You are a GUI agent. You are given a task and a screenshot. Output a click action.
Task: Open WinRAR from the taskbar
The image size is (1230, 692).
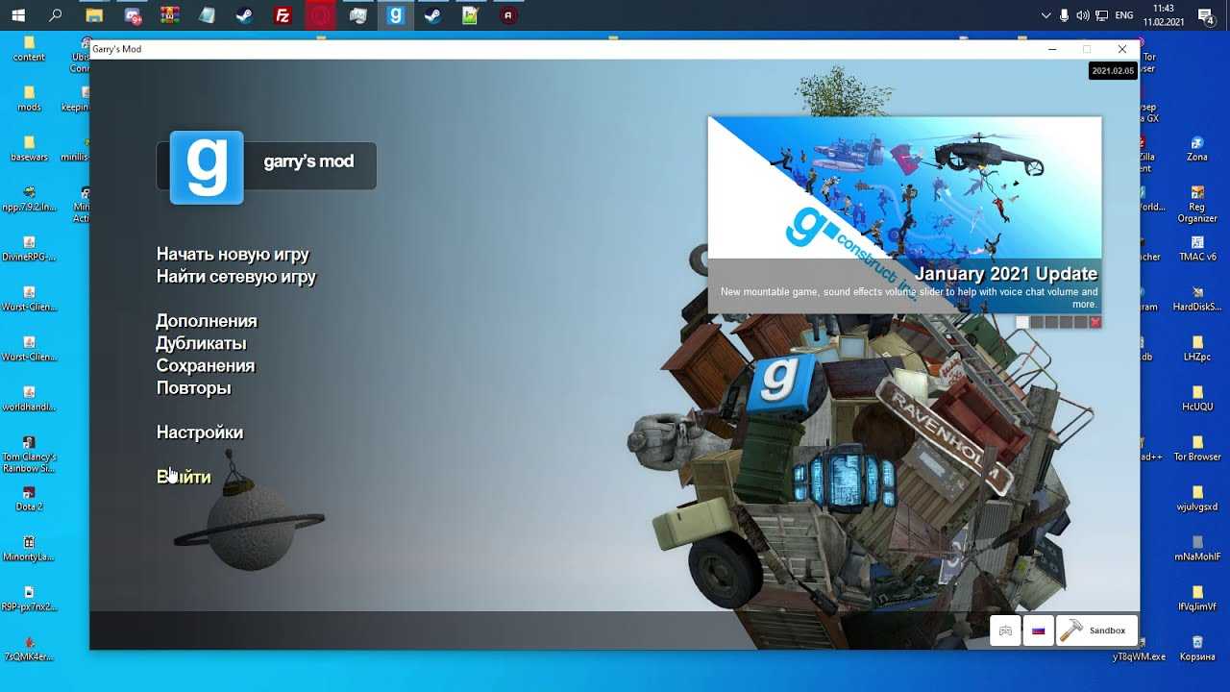(x=169, y=15)
